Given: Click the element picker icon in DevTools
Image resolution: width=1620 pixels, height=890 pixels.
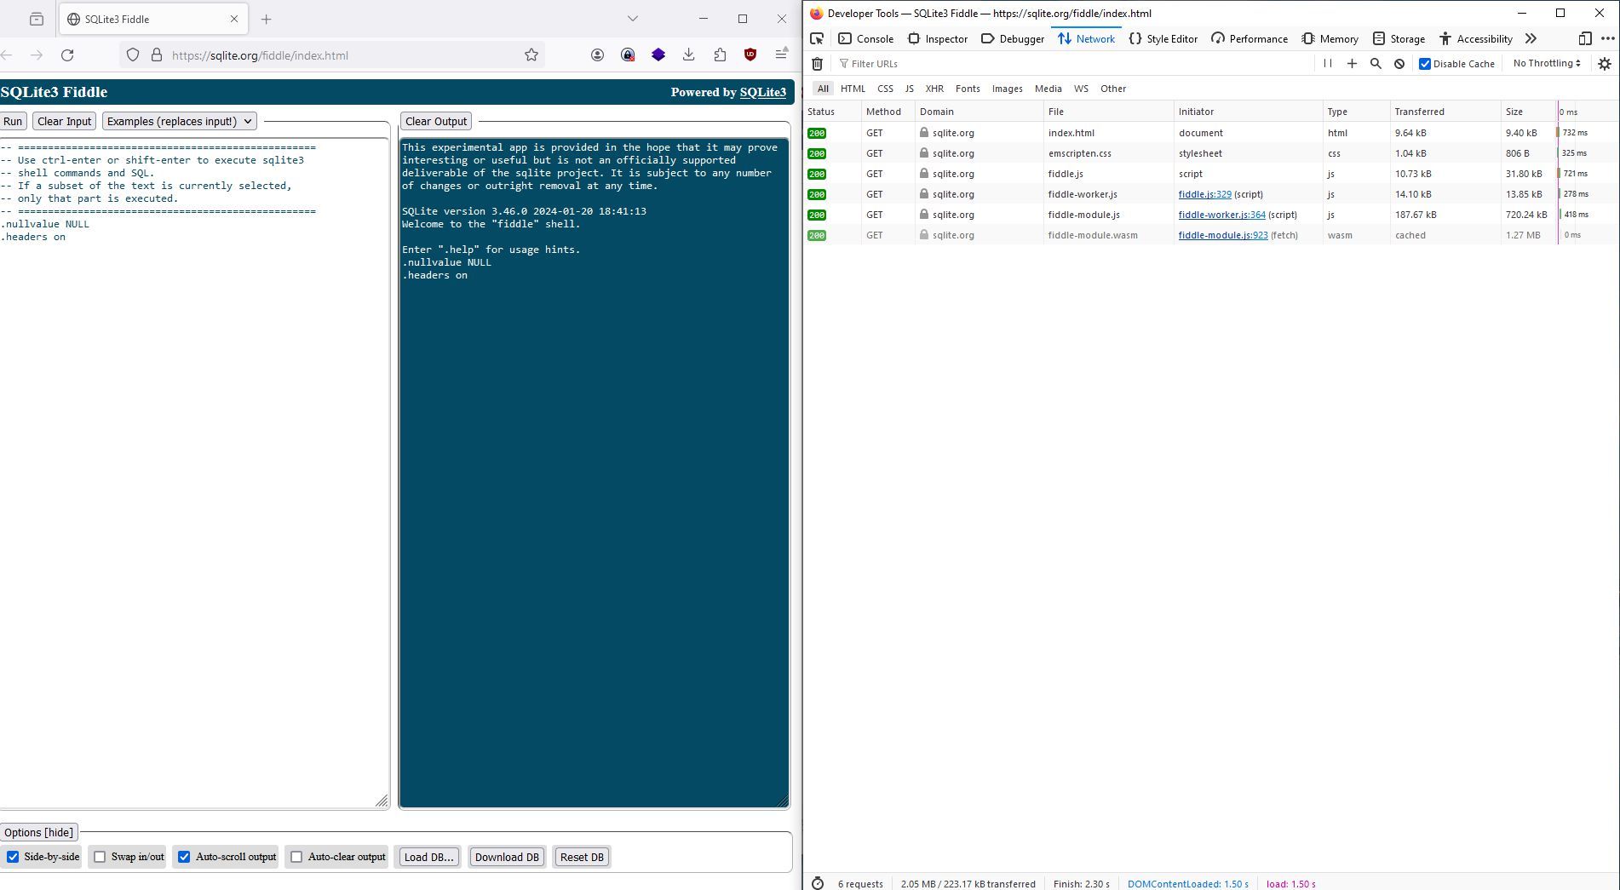Looking at the screenshot, I should 817,38.
